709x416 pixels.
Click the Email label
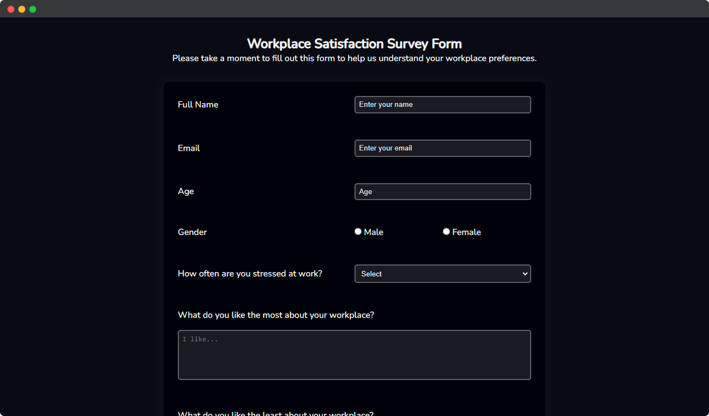tap(189, 148)
